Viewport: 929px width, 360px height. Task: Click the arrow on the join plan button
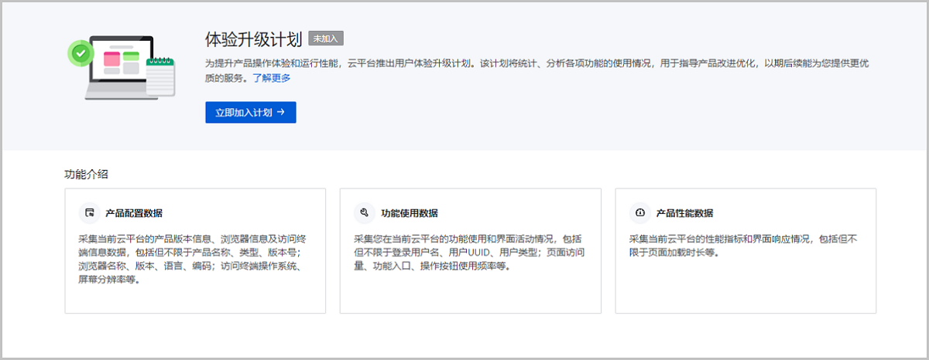[281, 112]
